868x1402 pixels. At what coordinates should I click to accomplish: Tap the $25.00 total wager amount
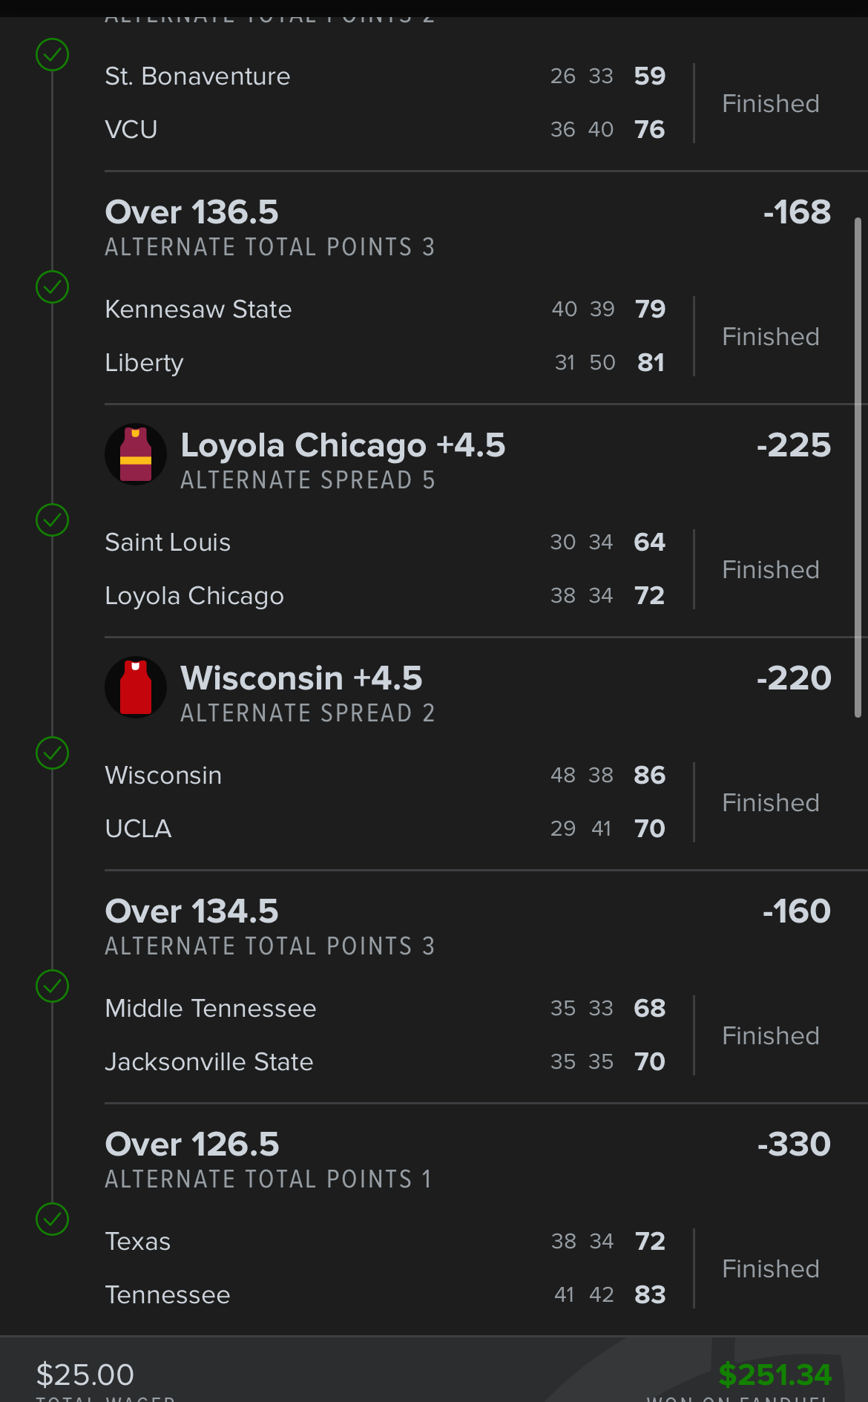click(85, 1375)
